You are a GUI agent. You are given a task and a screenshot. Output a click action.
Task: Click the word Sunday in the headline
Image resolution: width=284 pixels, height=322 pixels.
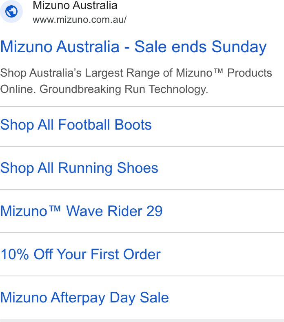pos(239,47)
